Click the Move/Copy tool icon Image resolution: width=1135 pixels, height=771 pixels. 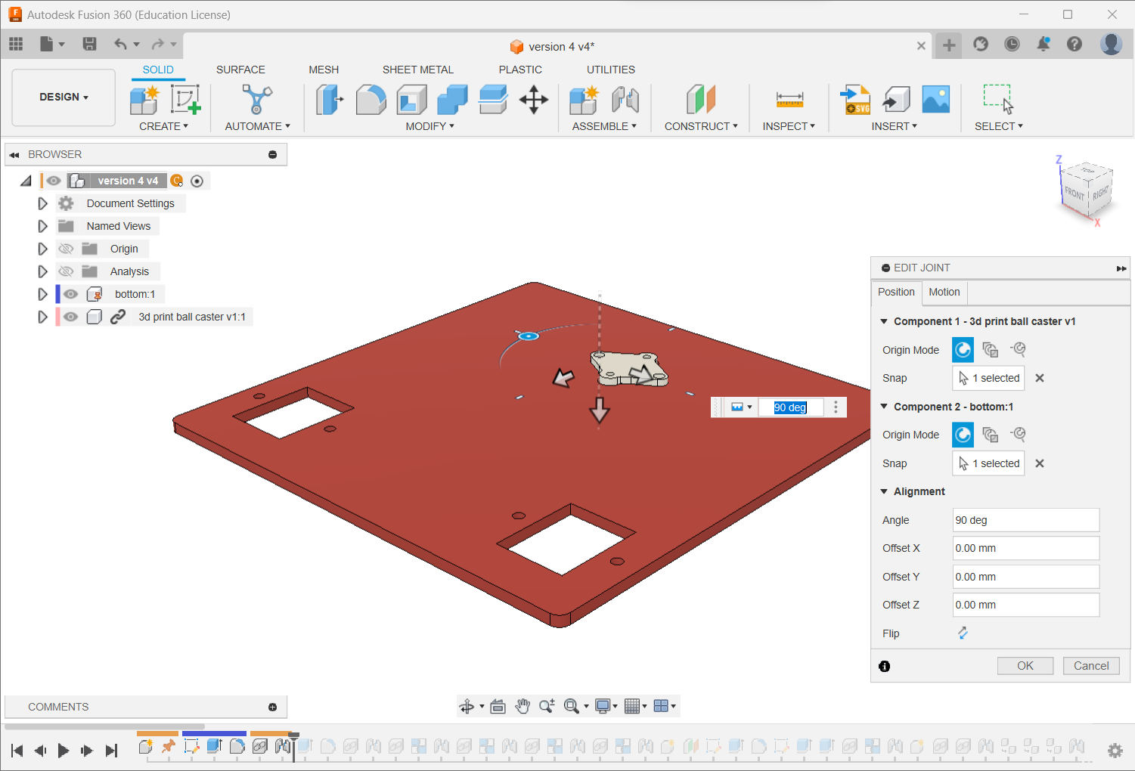point(533,100)
